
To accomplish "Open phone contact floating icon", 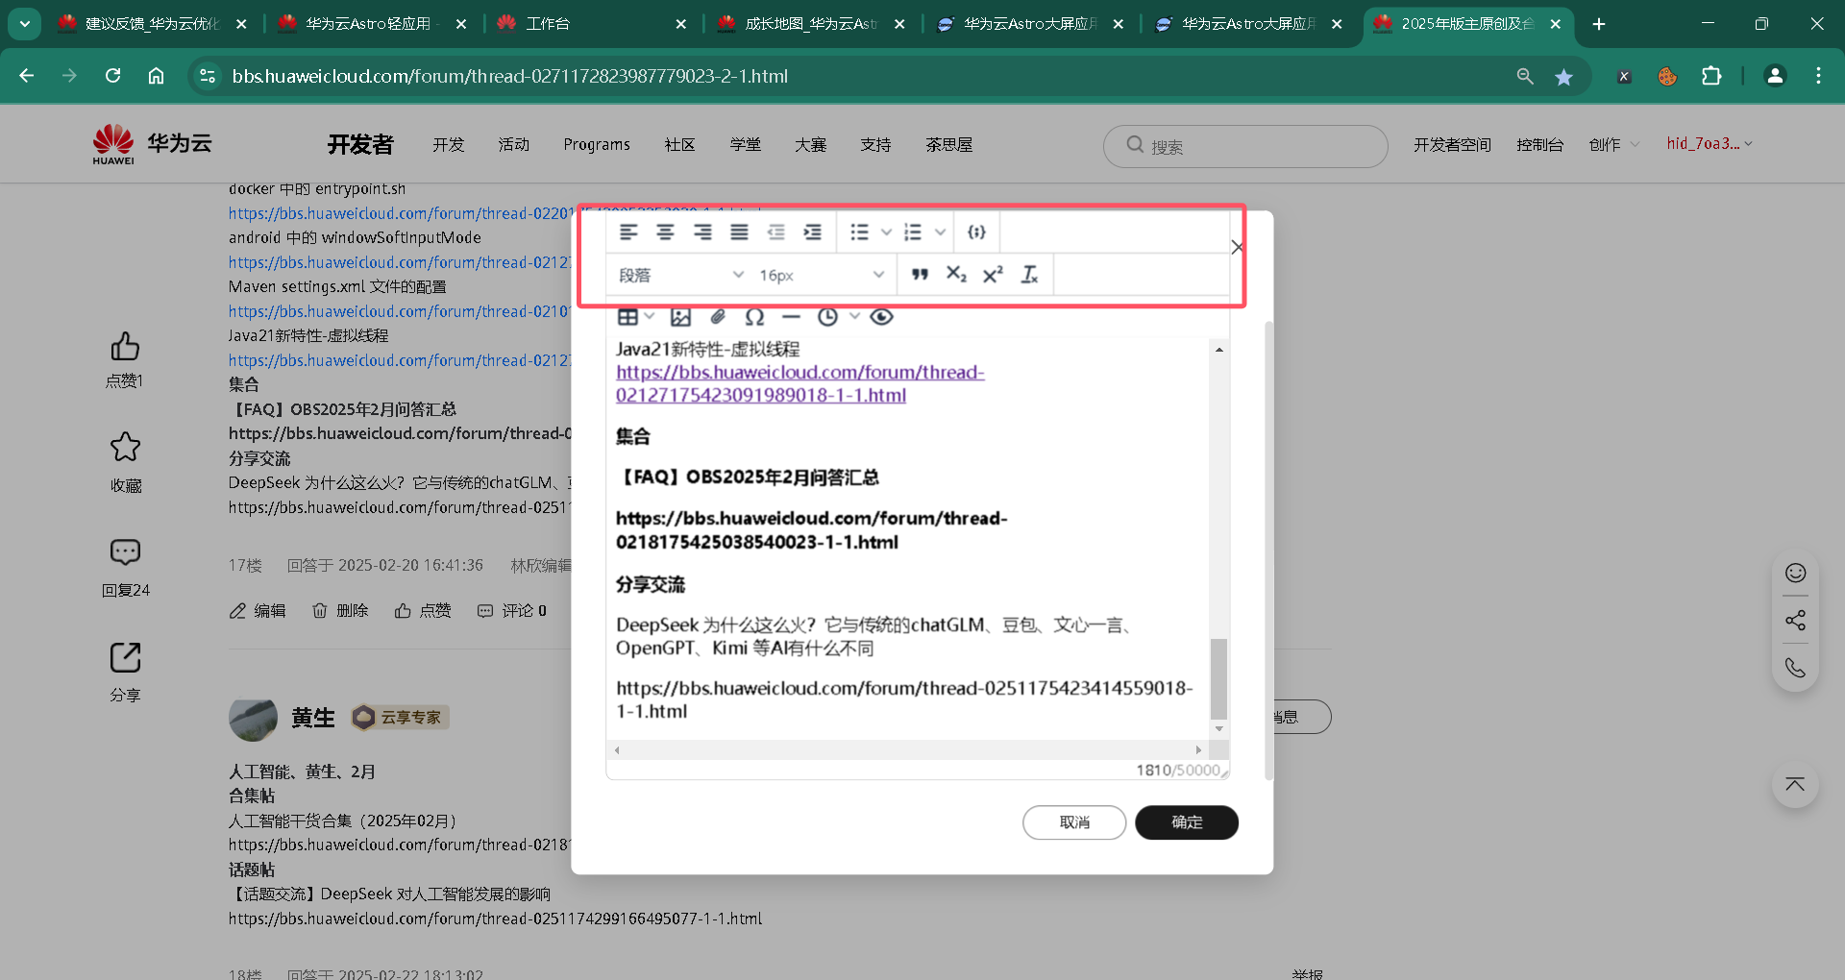I will pyautogui.click(x=1795, y=668).
